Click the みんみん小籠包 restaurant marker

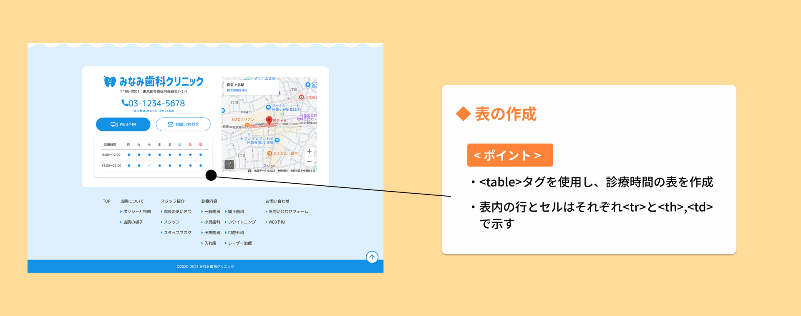tap(270, 154)
